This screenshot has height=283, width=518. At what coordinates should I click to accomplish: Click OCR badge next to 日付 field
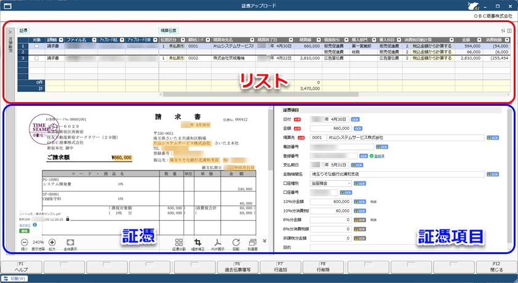(x=355, y=119)
